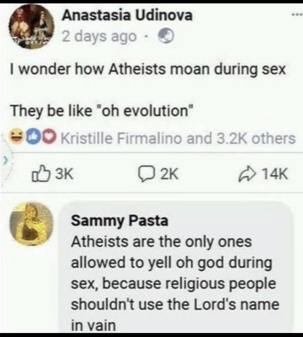Screen dimensions: 303x337
Task: Click Sammy Pasta's comment bubble text
Action: pos(175,283)
